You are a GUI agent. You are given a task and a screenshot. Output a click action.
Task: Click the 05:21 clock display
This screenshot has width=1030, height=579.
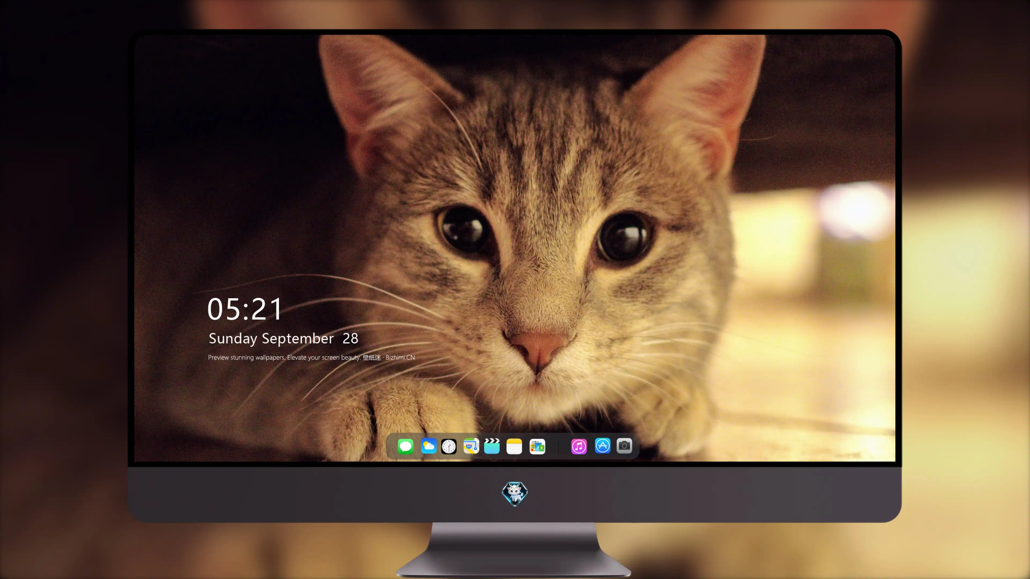245,309
